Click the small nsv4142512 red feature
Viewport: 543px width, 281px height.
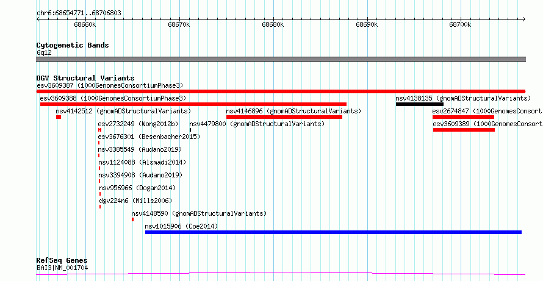pyautogui.click(x=59, y=117)
